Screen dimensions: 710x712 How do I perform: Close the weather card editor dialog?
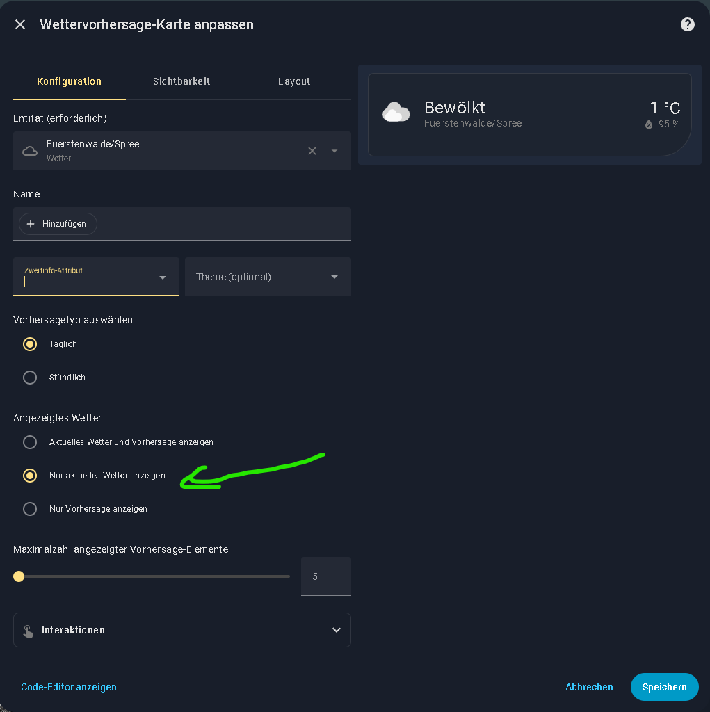point(20,25)
